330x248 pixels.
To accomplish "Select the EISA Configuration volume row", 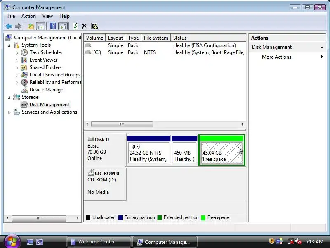I will tap(165, 45).
